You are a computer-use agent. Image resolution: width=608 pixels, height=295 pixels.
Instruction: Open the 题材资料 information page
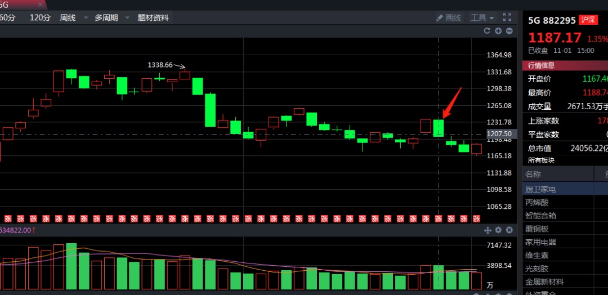153,17
